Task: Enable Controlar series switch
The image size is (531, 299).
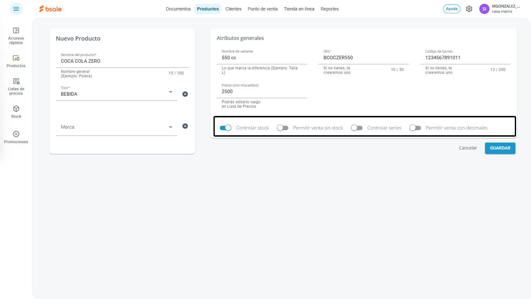Action: pyautogui.click(x=357, y=128)
